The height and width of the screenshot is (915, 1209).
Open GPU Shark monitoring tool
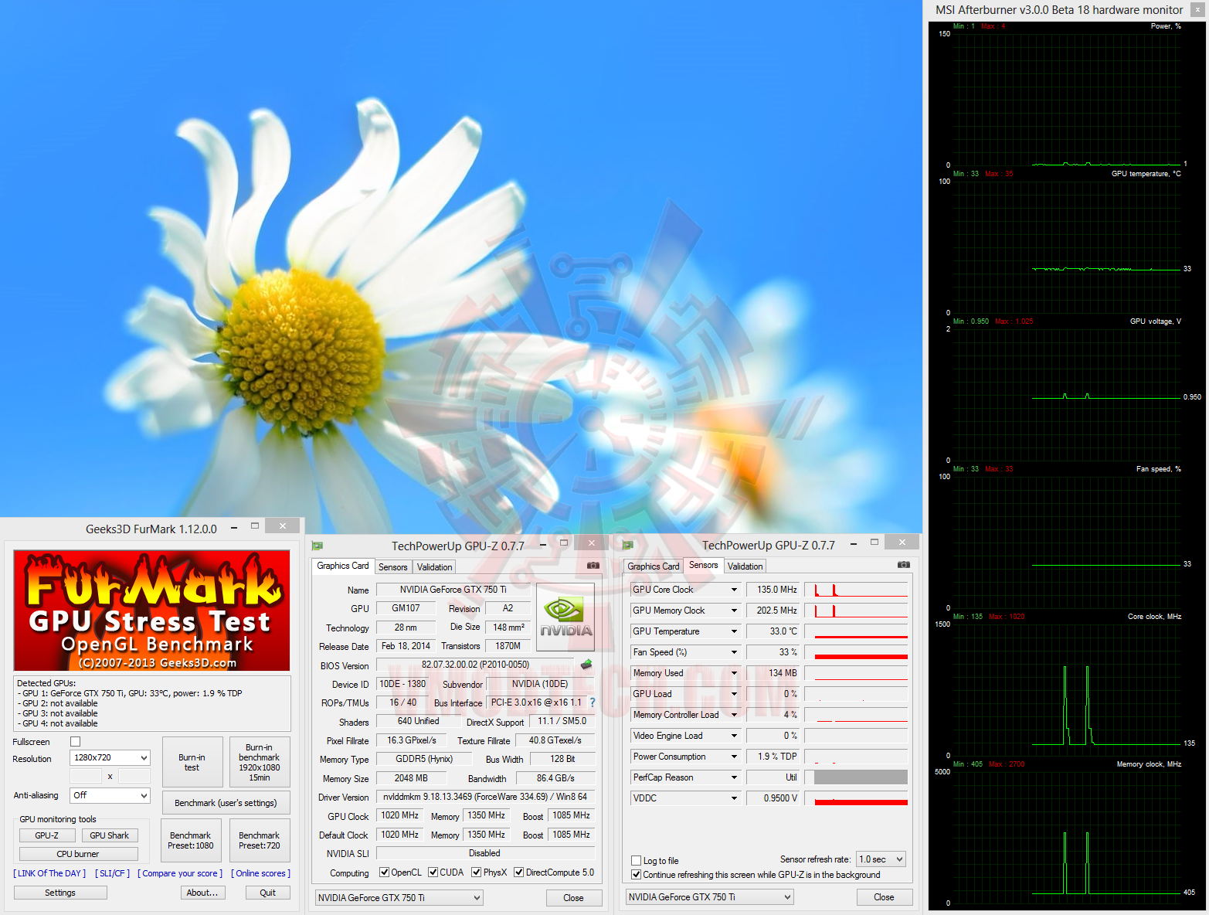(x=110, y=835)
